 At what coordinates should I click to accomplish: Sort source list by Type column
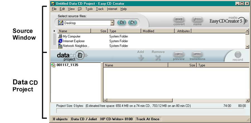coord(124,31)
